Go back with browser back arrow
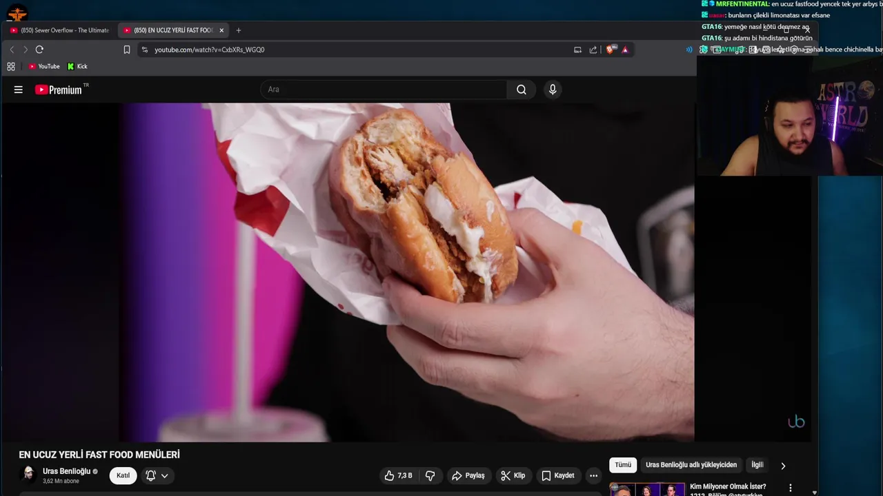Image resolution: width=883 pixels, height=496 pixels. coord(12,50)
